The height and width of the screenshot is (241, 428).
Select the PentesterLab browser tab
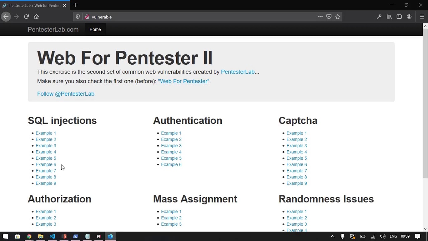tap(34, 5)
